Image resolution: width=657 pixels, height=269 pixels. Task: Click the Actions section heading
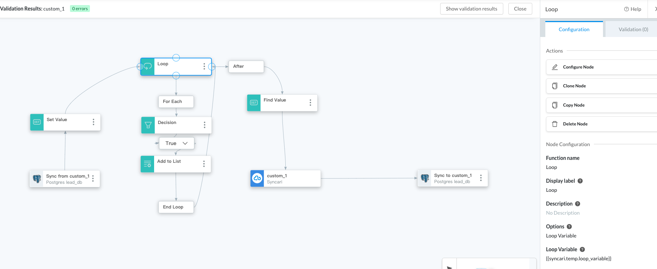(x=554, y=51)
